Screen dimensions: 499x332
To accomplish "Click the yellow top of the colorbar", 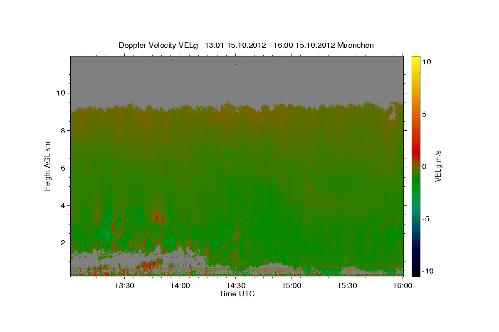I will point(415,60).
